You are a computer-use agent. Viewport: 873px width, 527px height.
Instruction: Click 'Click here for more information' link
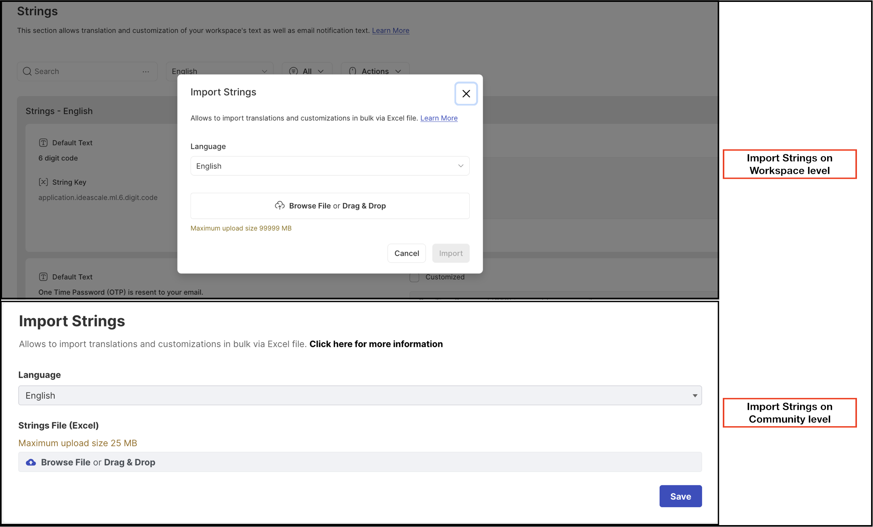376,344
